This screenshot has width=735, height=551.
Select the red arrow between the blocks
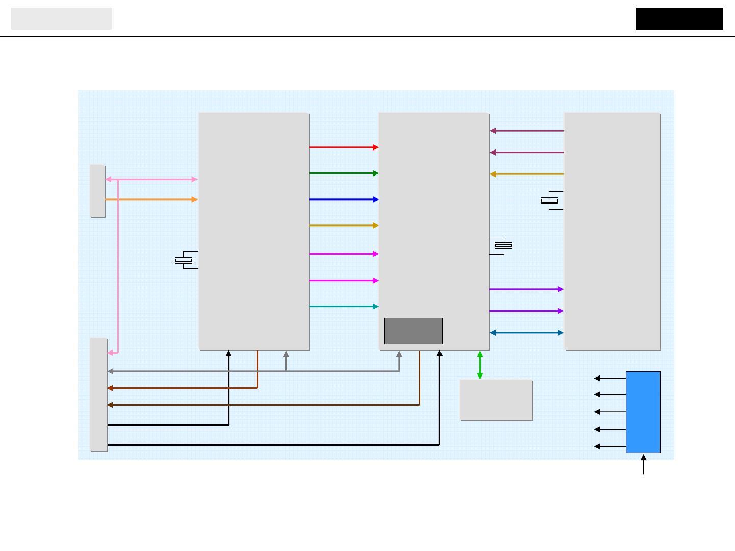344,147
